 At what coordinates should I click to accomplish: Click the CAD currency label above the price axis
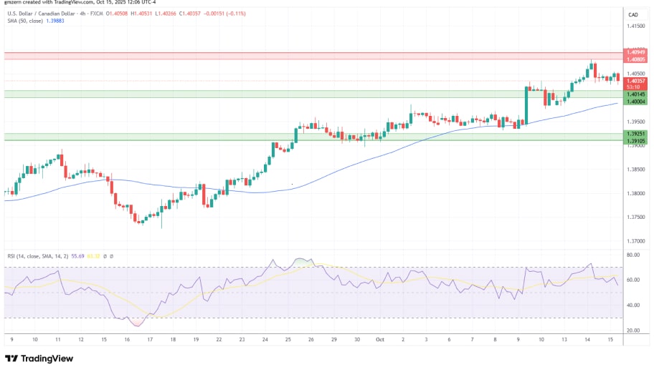pyautogui.click(x=632, y=14)
